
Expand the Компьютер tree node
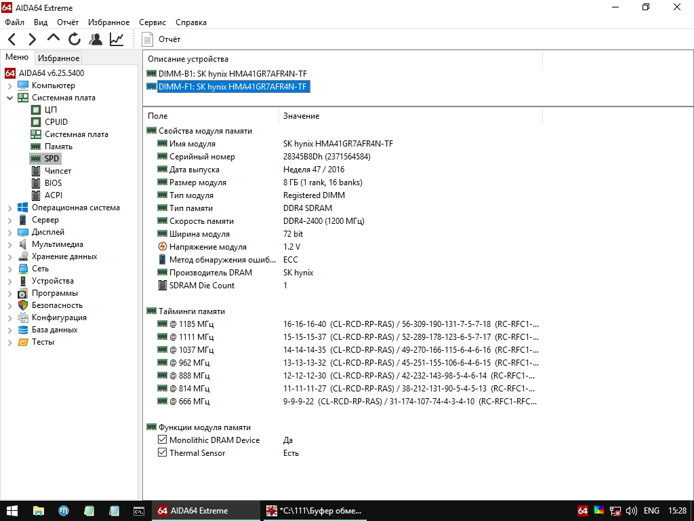(x=9, y=85)
